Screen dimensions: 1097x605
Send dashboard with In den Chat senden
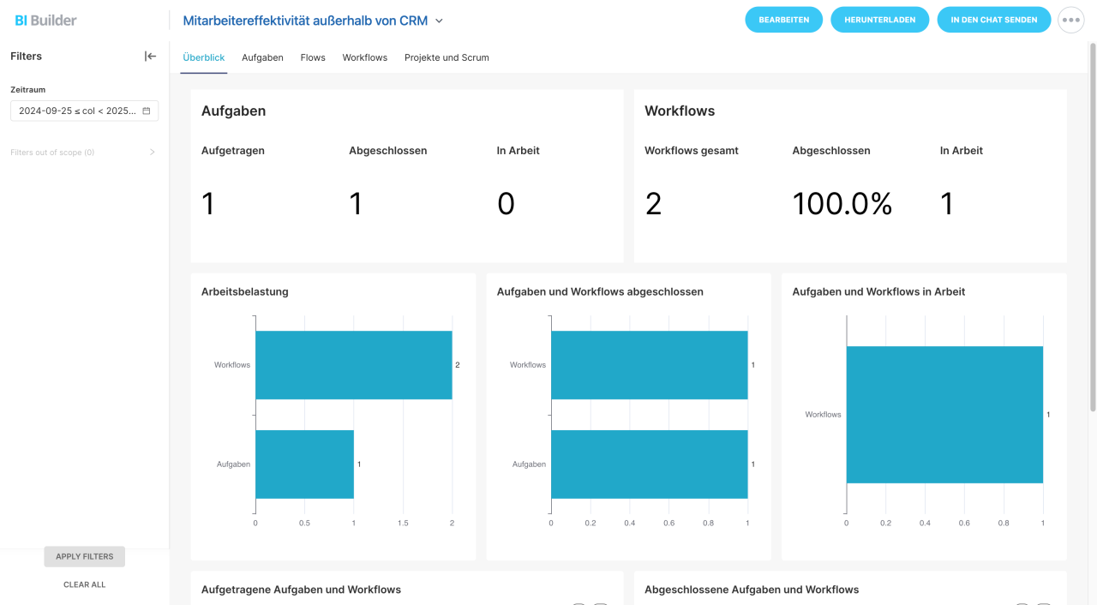click(993, 20)
